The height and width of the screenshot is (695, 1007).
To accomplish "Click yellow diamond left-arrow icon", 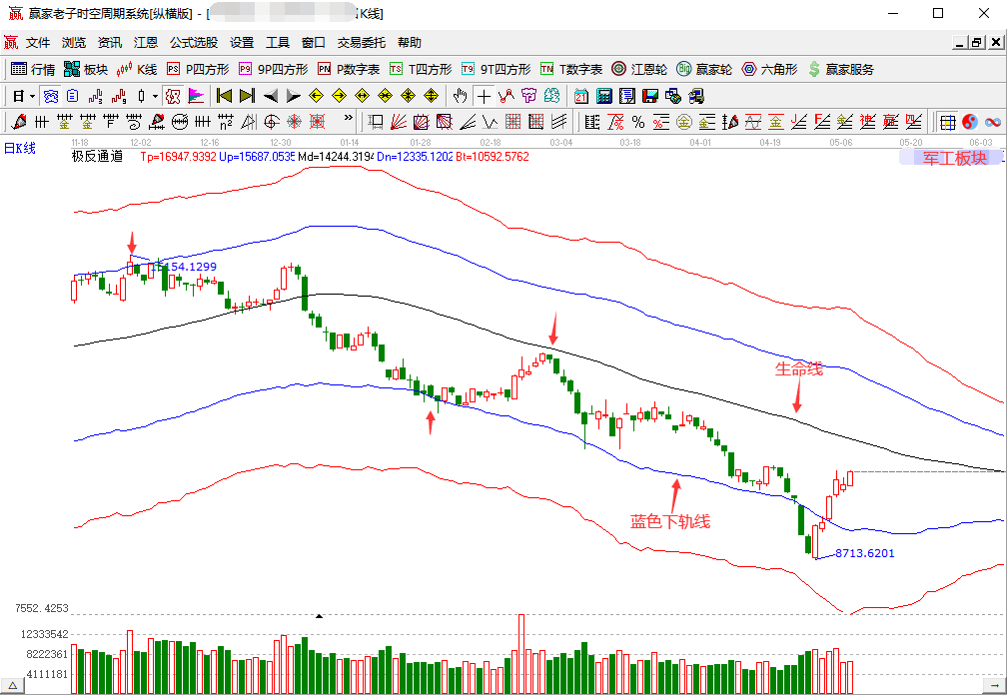I will [316, 96].
